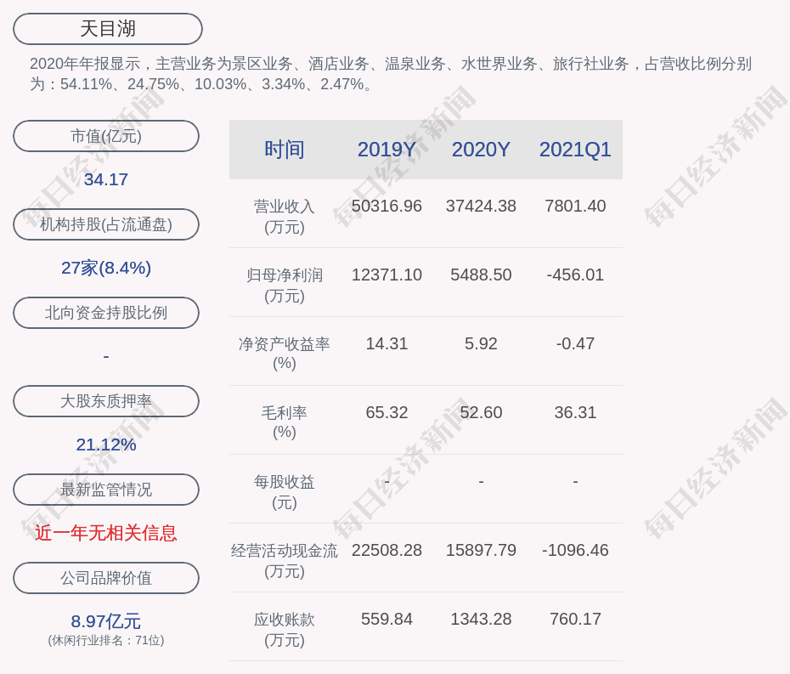The width and height of the screenshot is (790, 674).
Task: Select the 市值(亿元) label pill
Action: click(106, 136)
